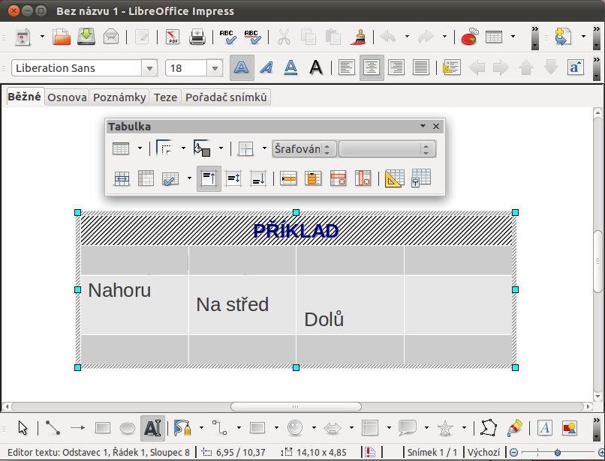The width and height of the screenshot is (605, 461).
Task: Click the area fill bucket icon
Action: (202, 148)
